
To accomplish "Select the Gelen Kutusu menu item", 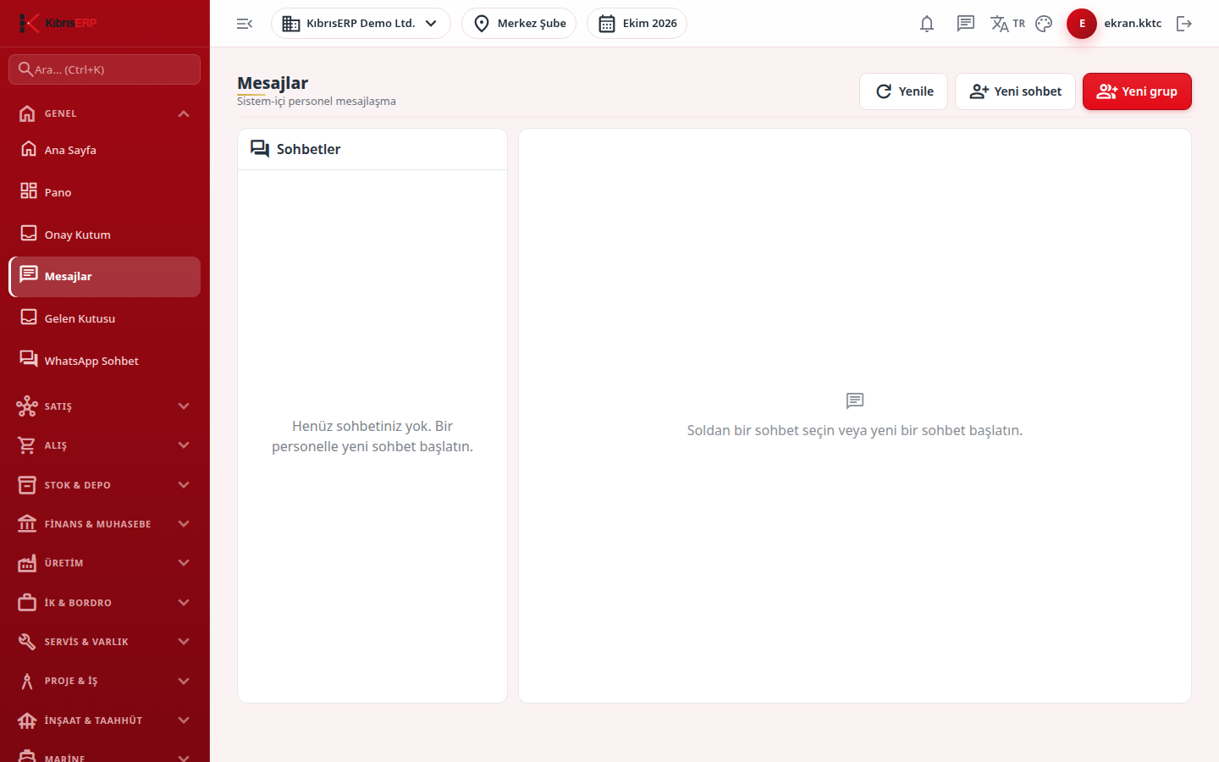I will click(x=105, y=318).
